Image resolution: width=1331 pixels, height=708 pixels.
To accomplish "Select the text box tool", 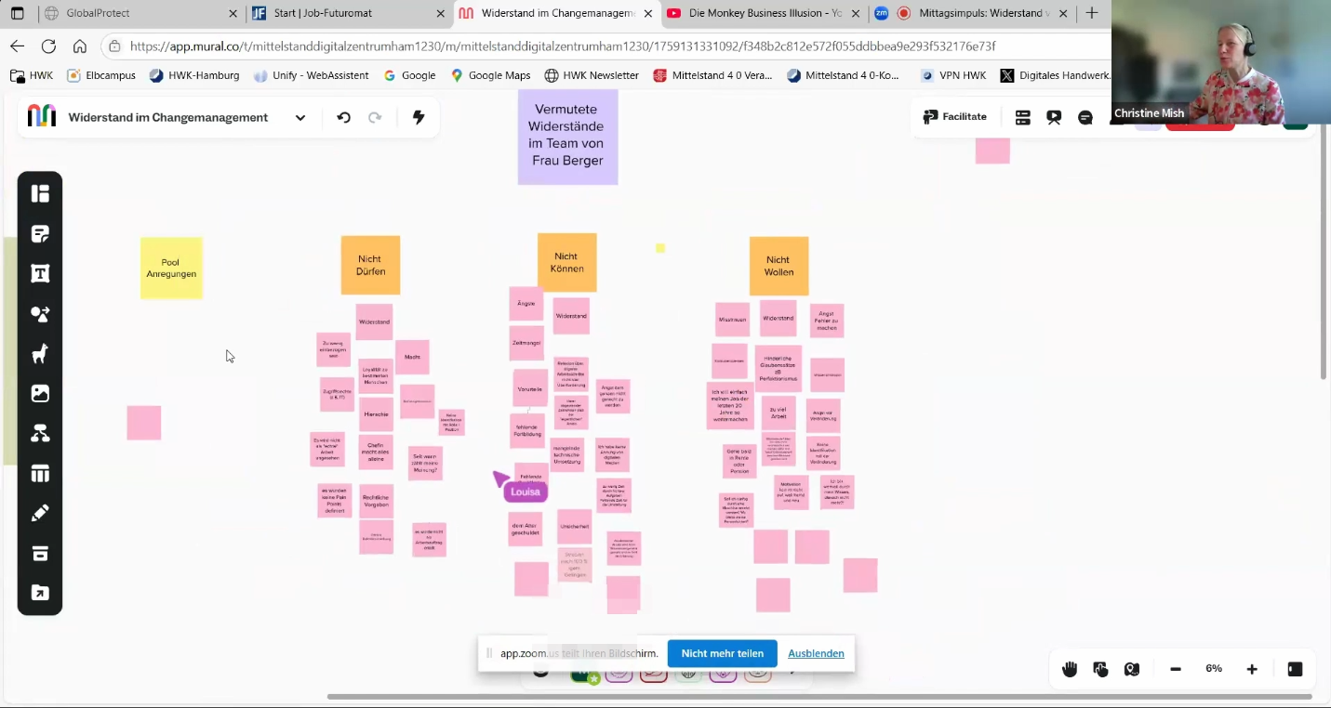I will click(x=40, y=274).
